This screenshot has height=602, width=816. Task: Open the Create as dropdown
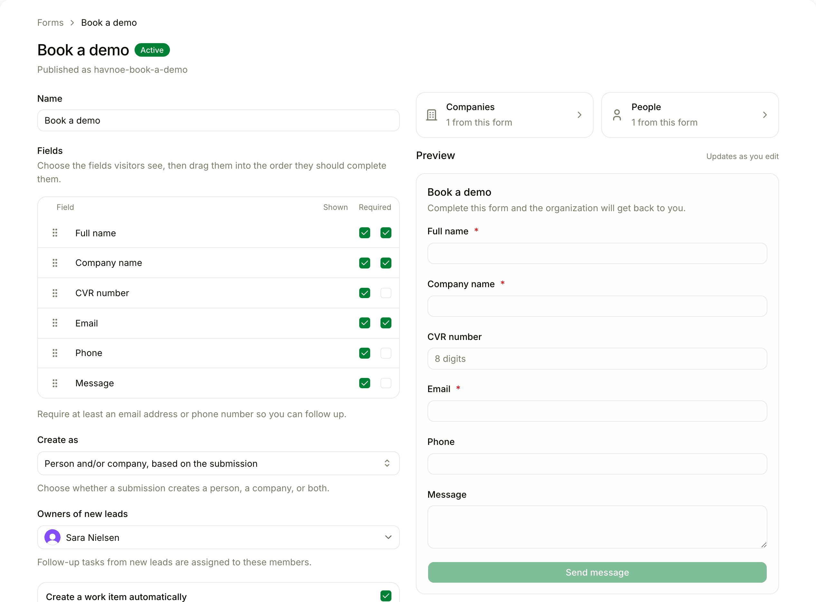tap(218, 464)
